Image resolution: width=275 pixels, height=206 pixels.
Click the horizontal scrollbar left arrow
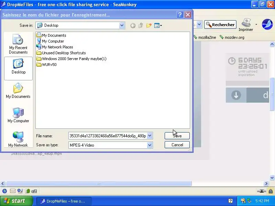click(x=3, y=184)
